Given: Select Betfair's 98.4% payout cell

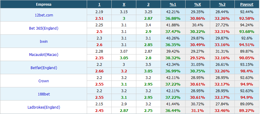Looking at the screenshot, I should 247,71.
